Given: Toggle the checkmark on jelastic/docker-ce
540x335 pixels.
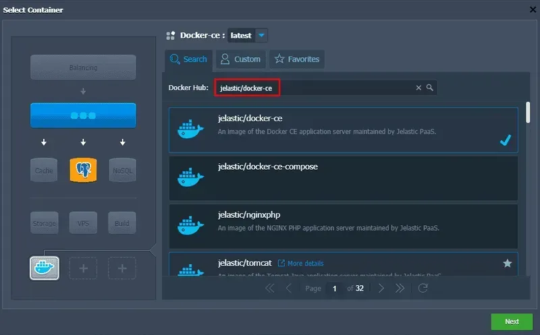Looking at the screenshot, I should click(x=506, y=140).
